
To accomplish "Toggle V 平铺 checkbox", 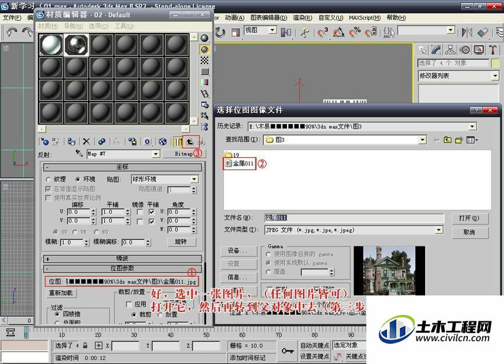I will tap(151, 221).
